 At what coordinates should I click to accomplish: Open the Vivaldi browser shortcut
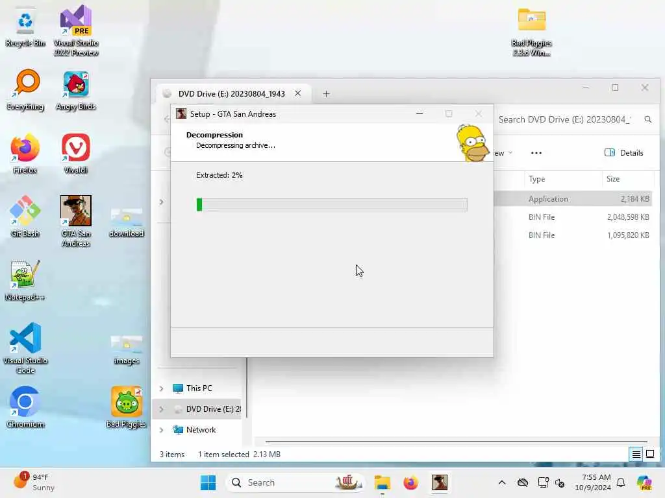click(76, 153)
